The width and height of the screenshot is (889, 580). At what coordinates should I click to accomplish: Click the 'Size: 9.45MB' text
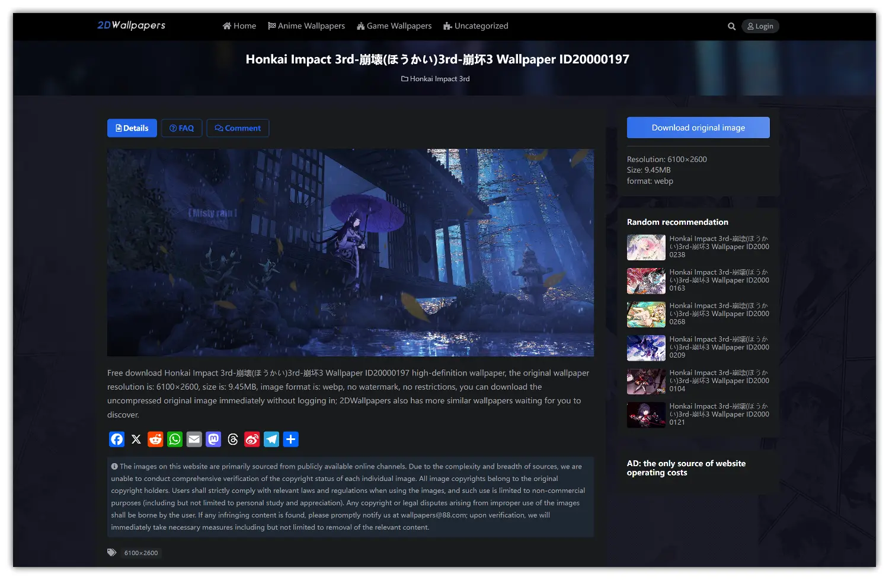tap(649, 170)
